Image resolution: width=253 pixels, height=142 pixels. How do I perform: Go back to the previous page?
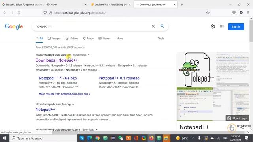pyautogui.click(x=5, y=13)
